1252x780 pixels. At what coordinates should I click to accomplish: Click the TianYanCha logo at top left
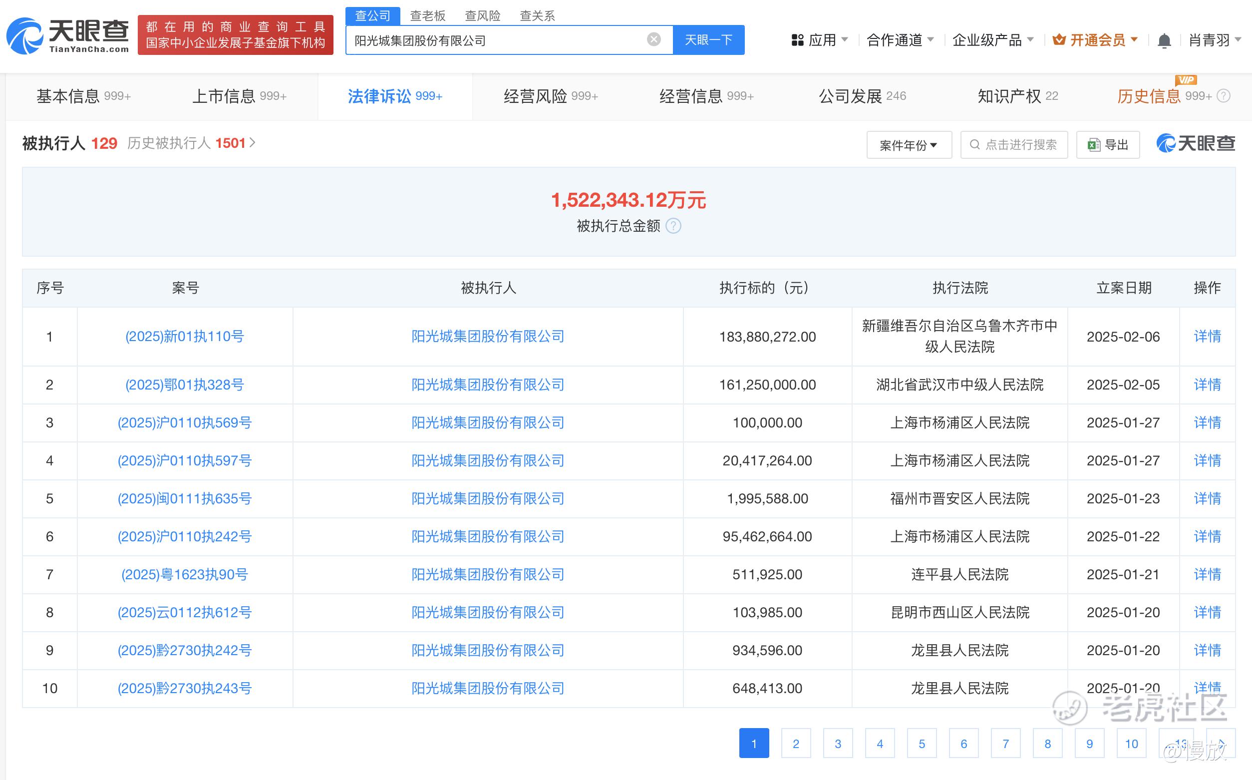67,35
